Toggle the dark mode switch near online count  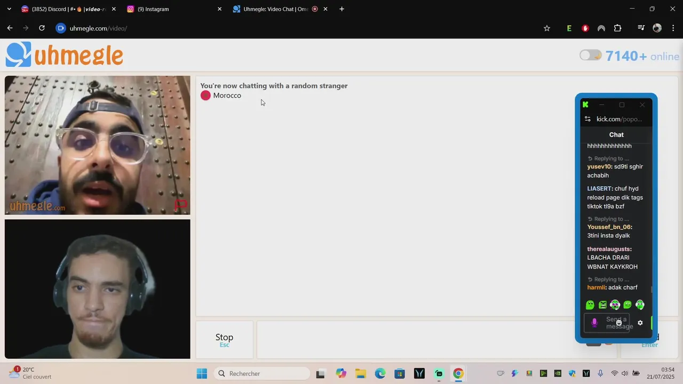click(x=590, y=55)
